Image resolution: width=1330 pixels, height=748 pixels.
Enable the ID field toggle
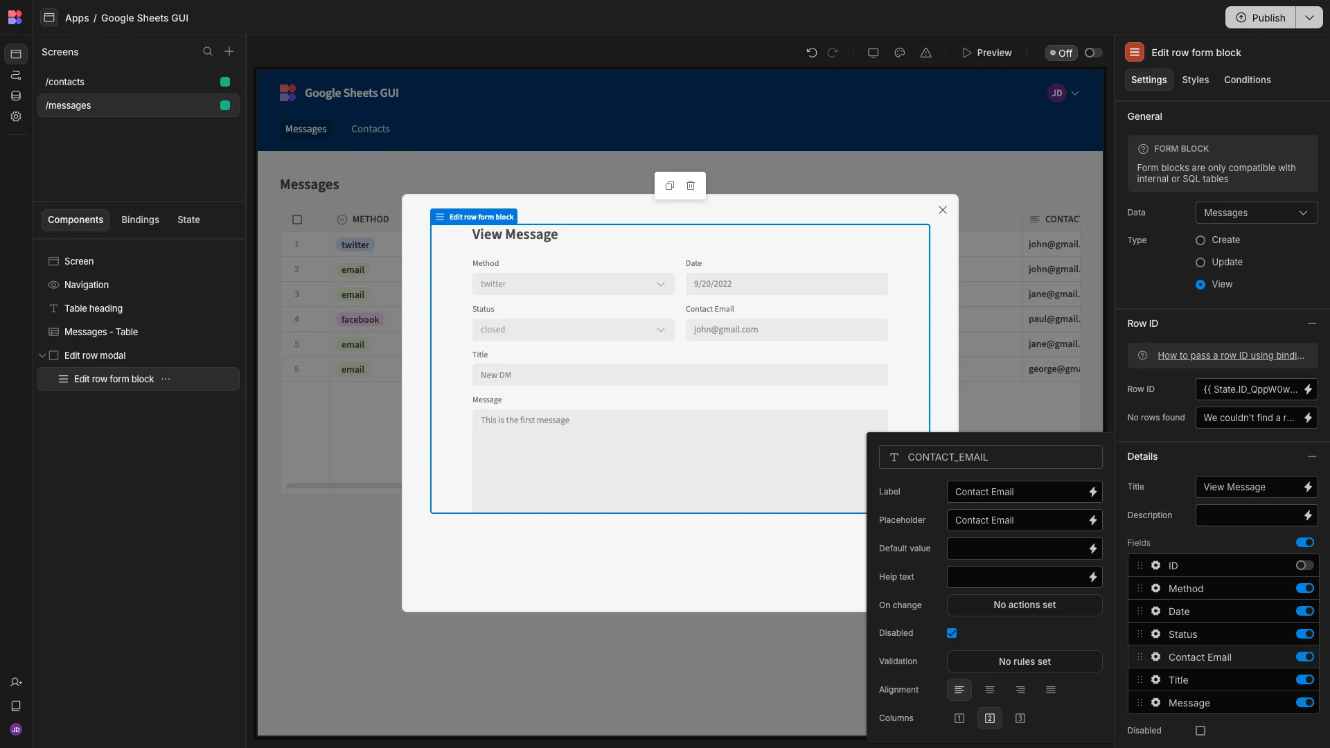point(1305,566)
